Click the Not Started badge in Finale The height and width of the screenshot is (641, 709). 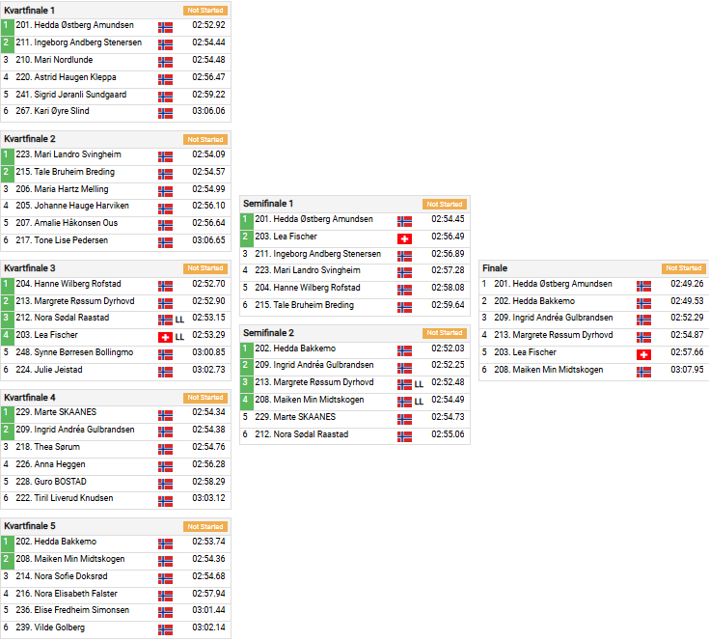683,268
